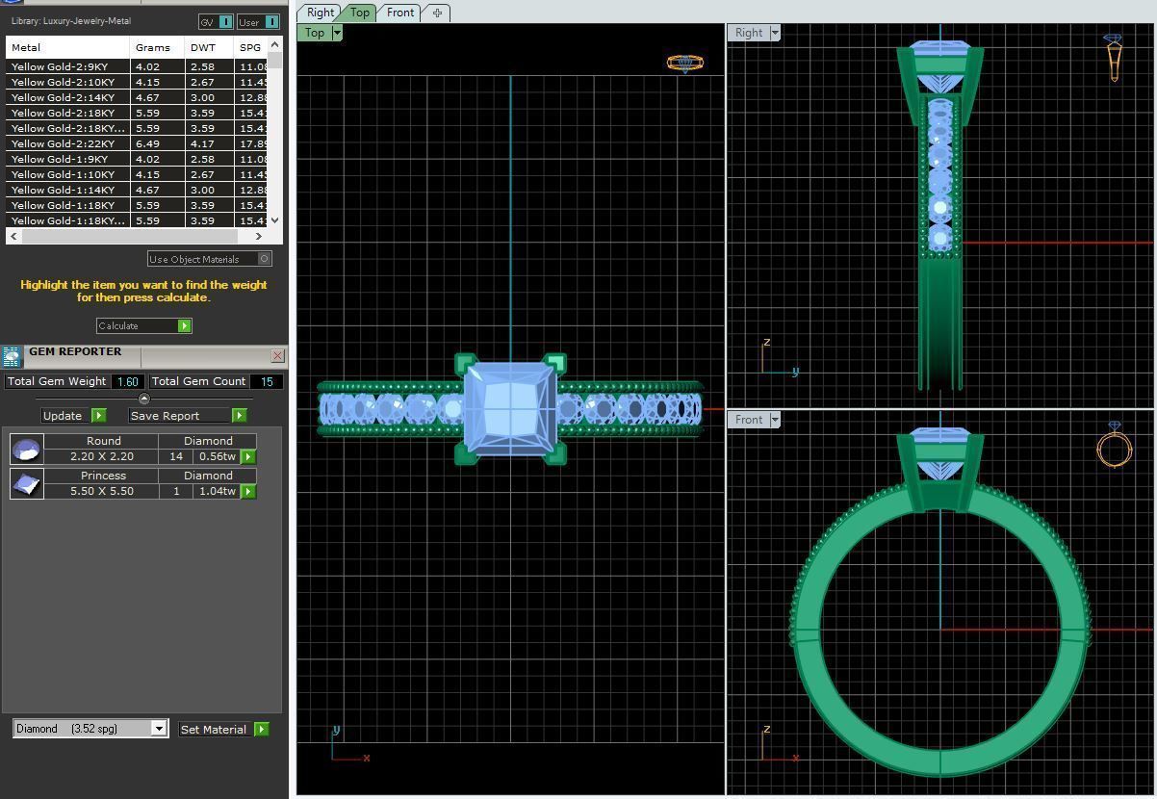Select the Round gem thumbnail

26,449
